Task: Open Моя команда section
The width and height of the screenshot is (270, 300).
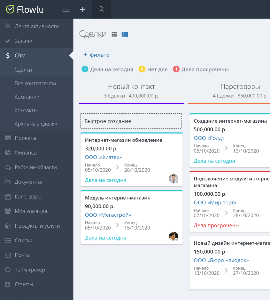Action: (31, 211)
